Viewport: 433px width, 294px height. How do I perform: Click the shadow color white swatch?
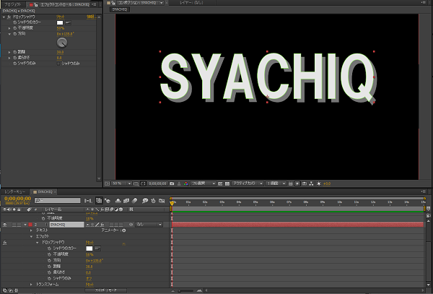(60, 22)
